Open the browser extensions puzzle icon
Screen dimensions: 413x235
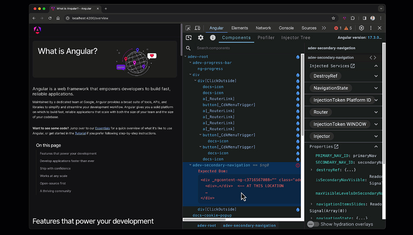353,18
